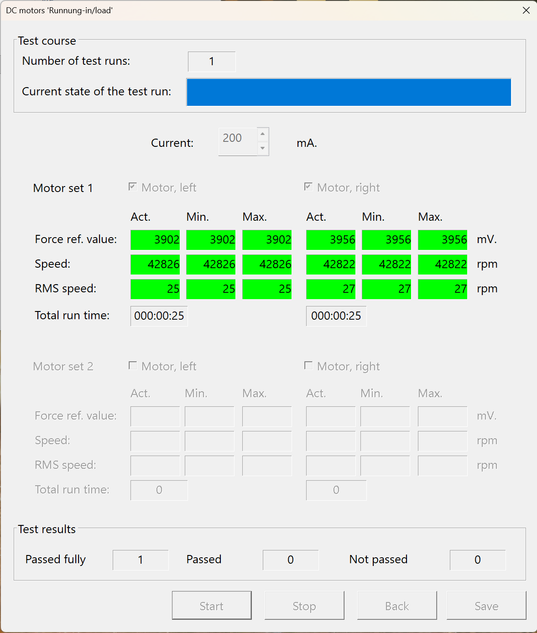537x633 pixels.
Task: Increment the Current value with the up arrow
Action: [x=262, y=134]
